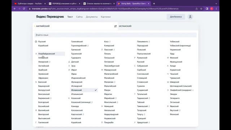231x130 pixels.
Task: Open new browser tab plus button
Action: [154, 4]
